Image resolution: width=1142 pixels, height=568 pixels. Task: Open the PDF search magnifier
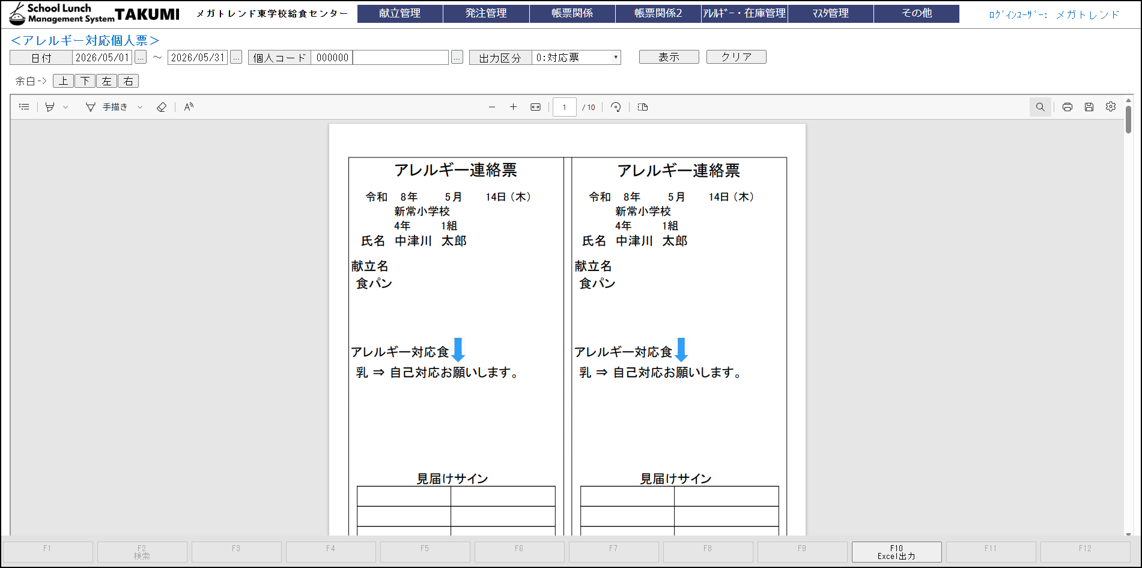click(1040, 107)
